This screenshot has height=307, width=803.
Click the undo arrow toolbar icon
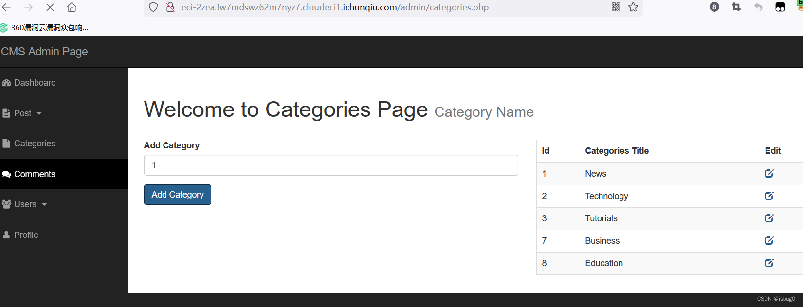click(758, 7)
